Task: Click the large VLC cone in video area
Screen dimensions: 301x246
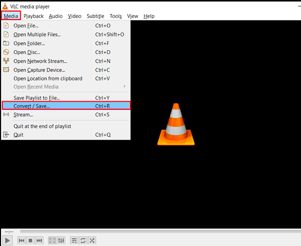Action: (176, 124)
